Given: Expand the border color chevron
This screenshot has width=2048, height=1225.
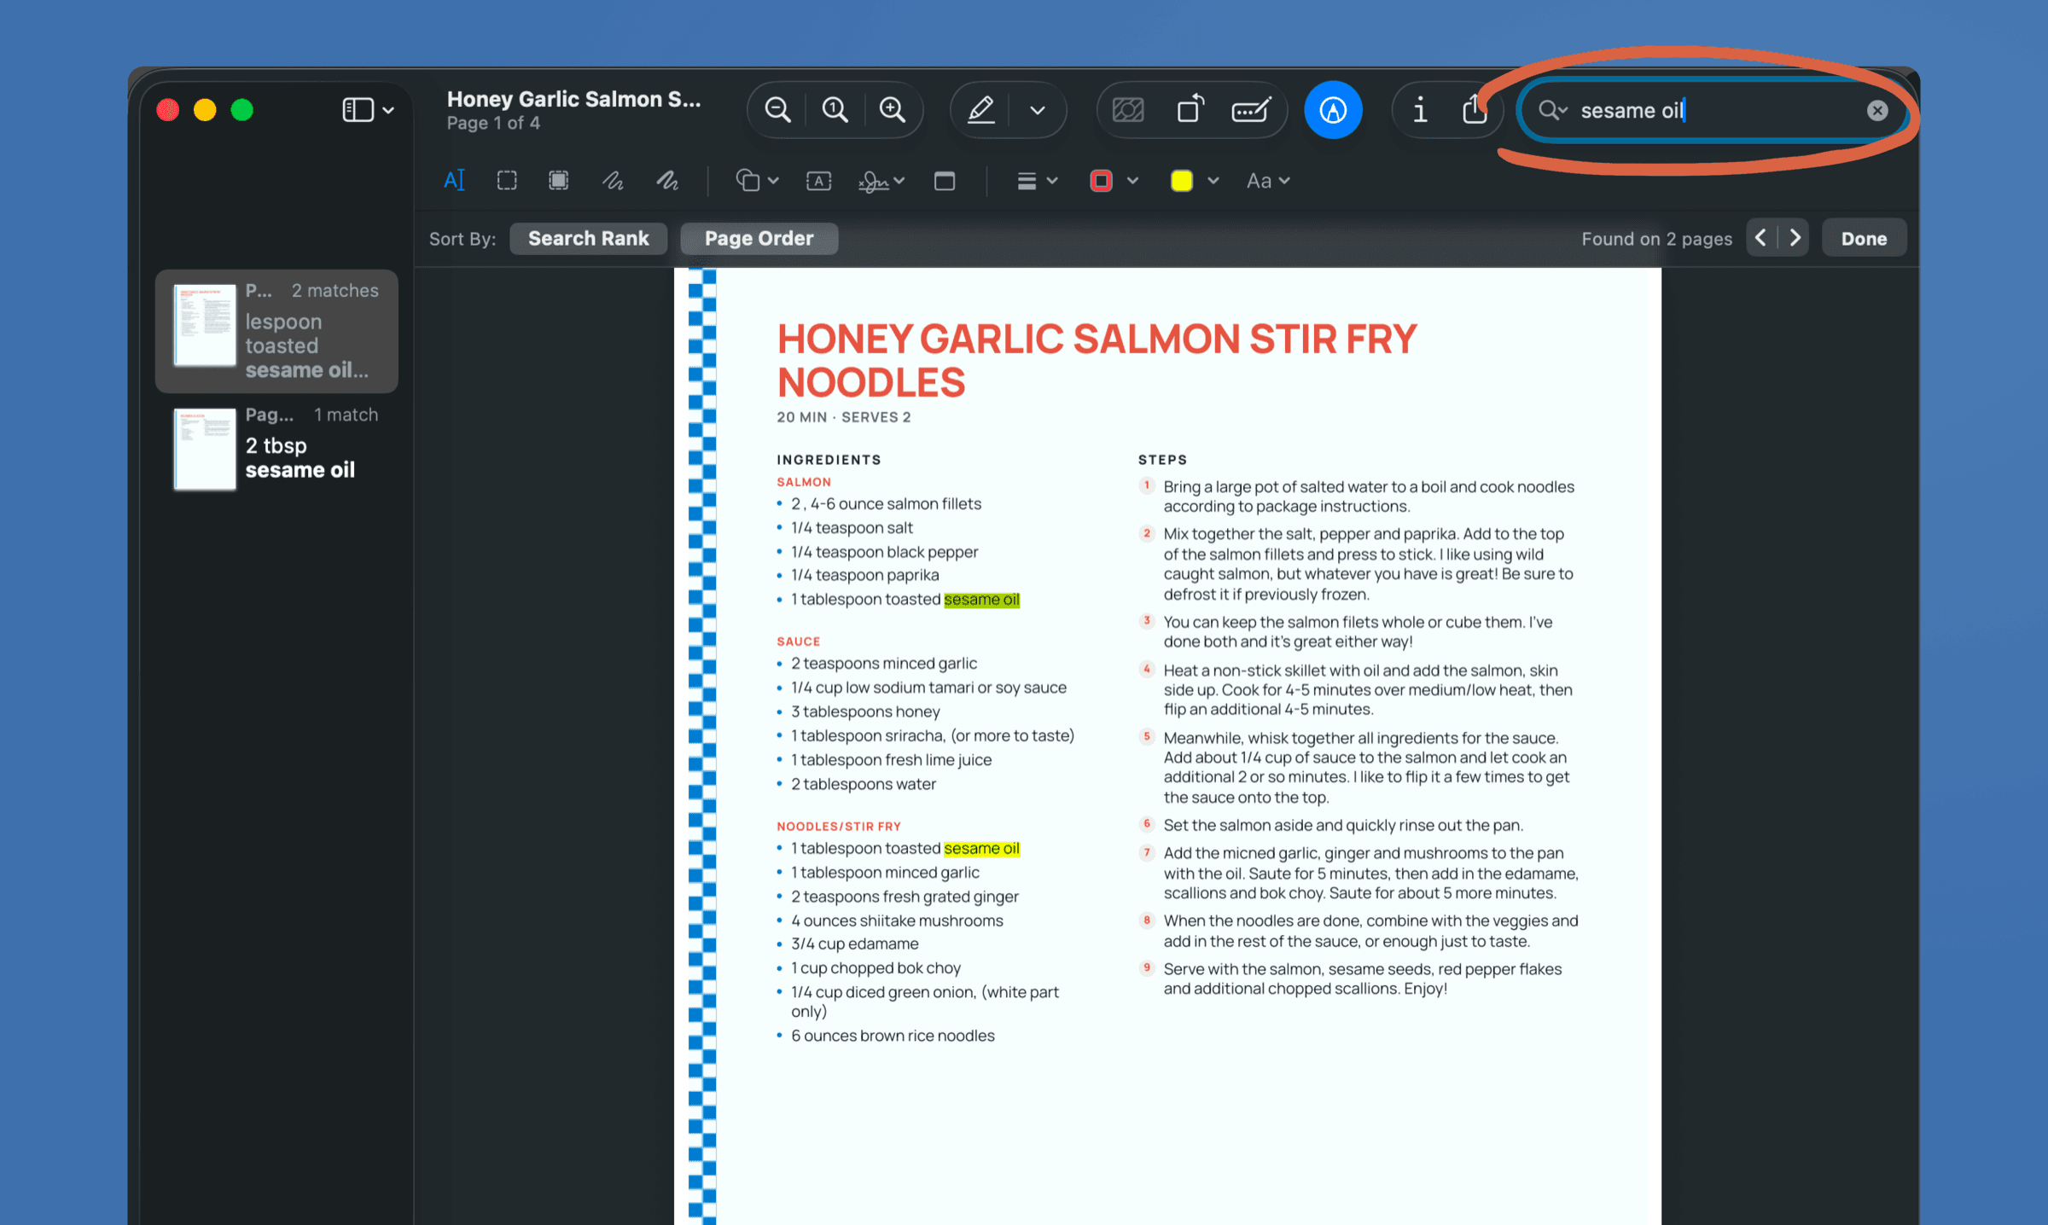Looking at the screenshot, I should [1133, 180].
